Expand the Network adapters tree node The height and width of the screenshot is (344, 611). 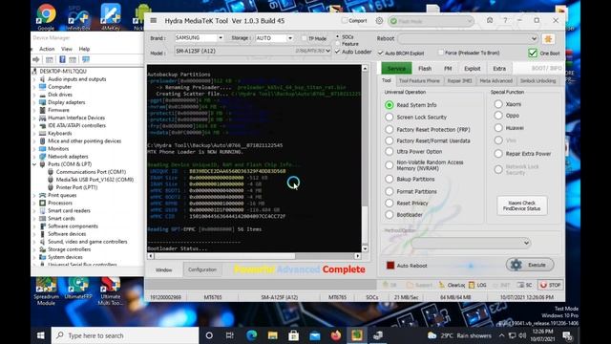pos(34,157)
